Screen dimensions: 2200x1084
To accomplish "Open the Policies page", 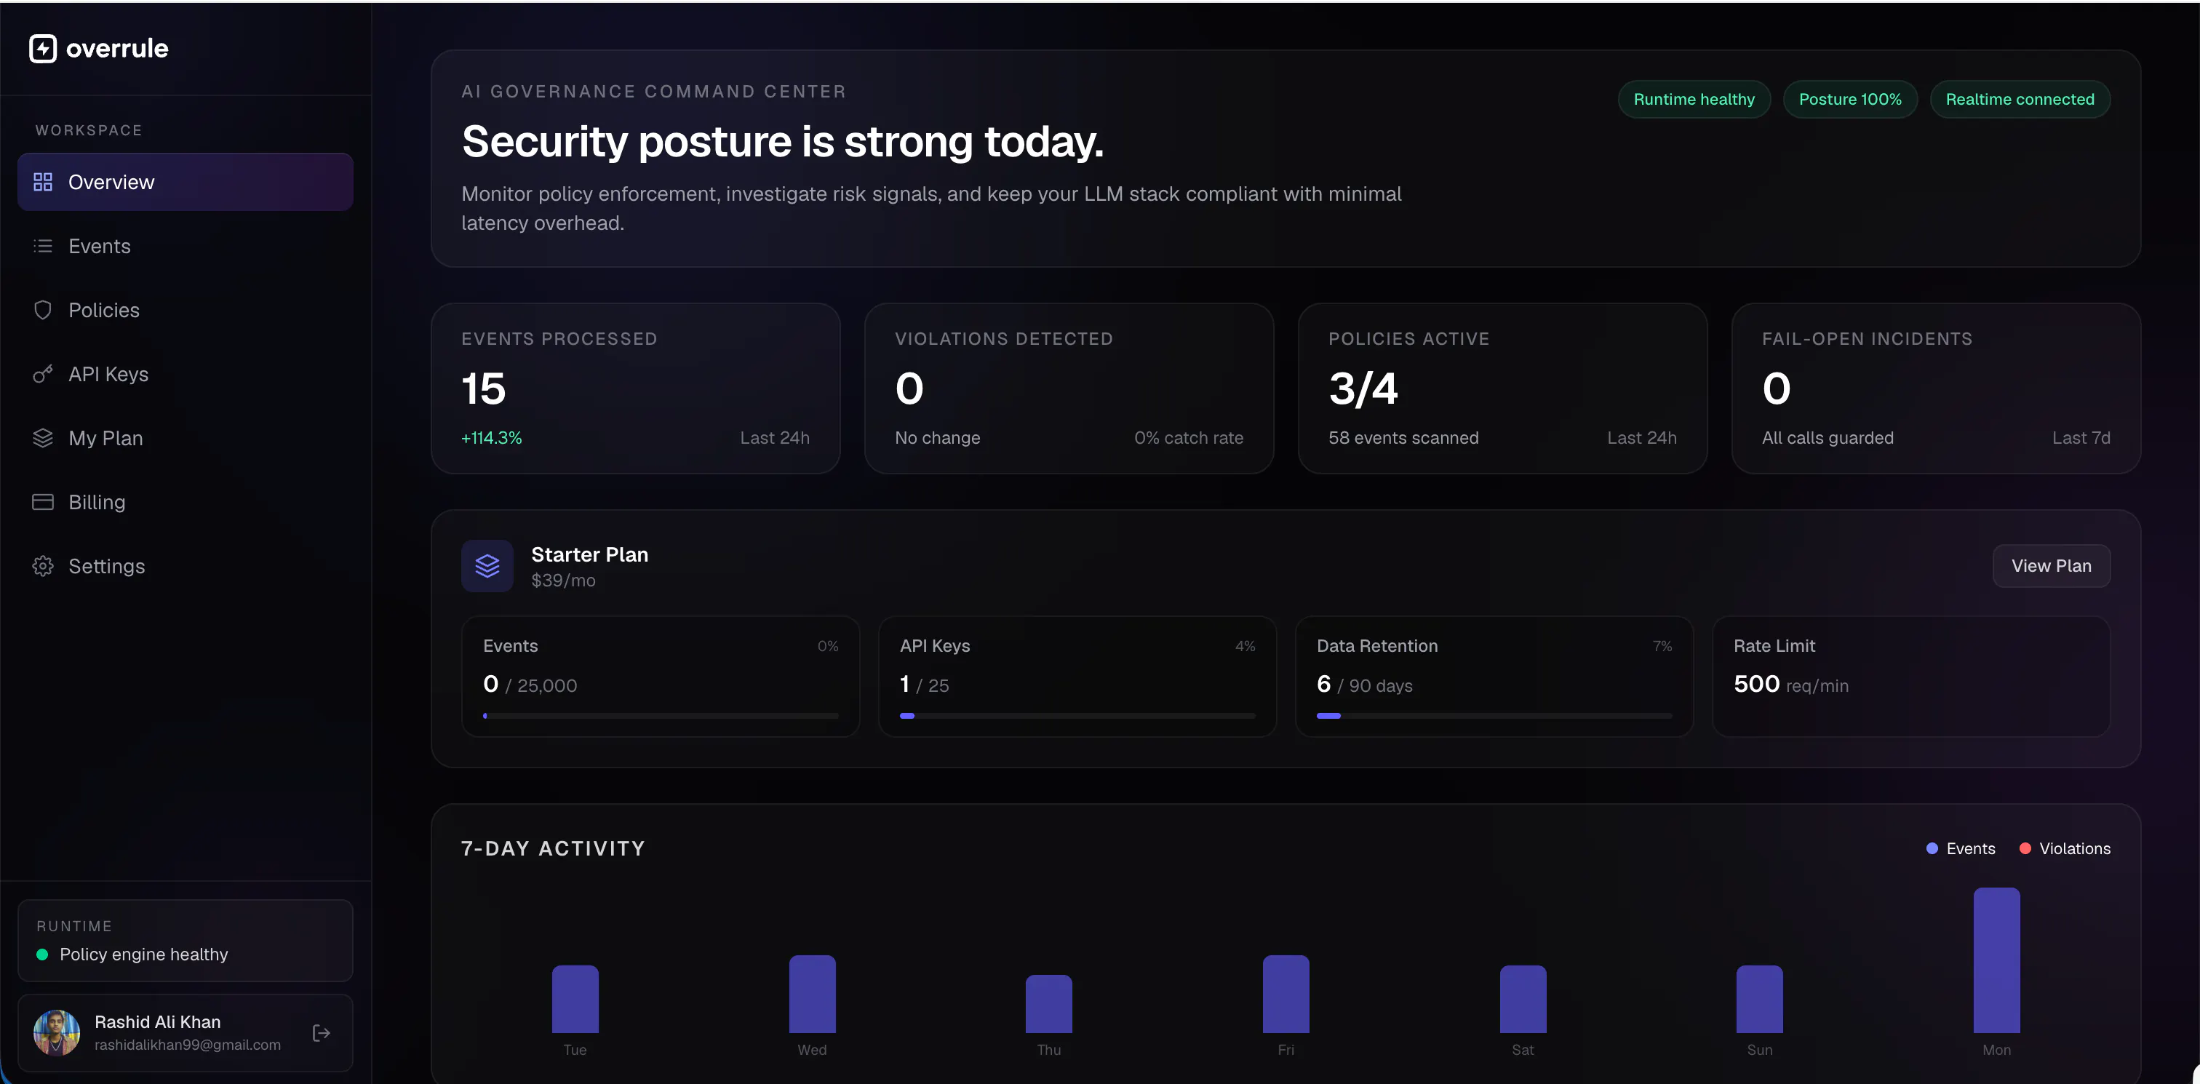I will 186,310.
